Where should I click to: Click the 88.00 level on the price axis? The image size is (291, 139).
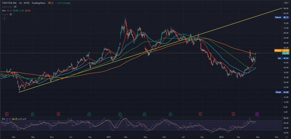[286, 8]
